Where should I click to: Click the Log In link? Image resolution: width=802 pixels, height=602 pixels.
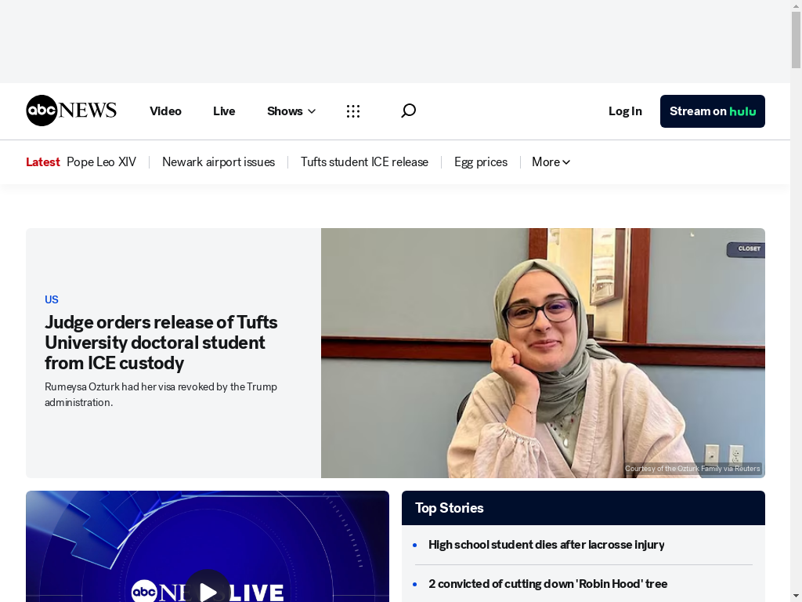tap(625, 111)
